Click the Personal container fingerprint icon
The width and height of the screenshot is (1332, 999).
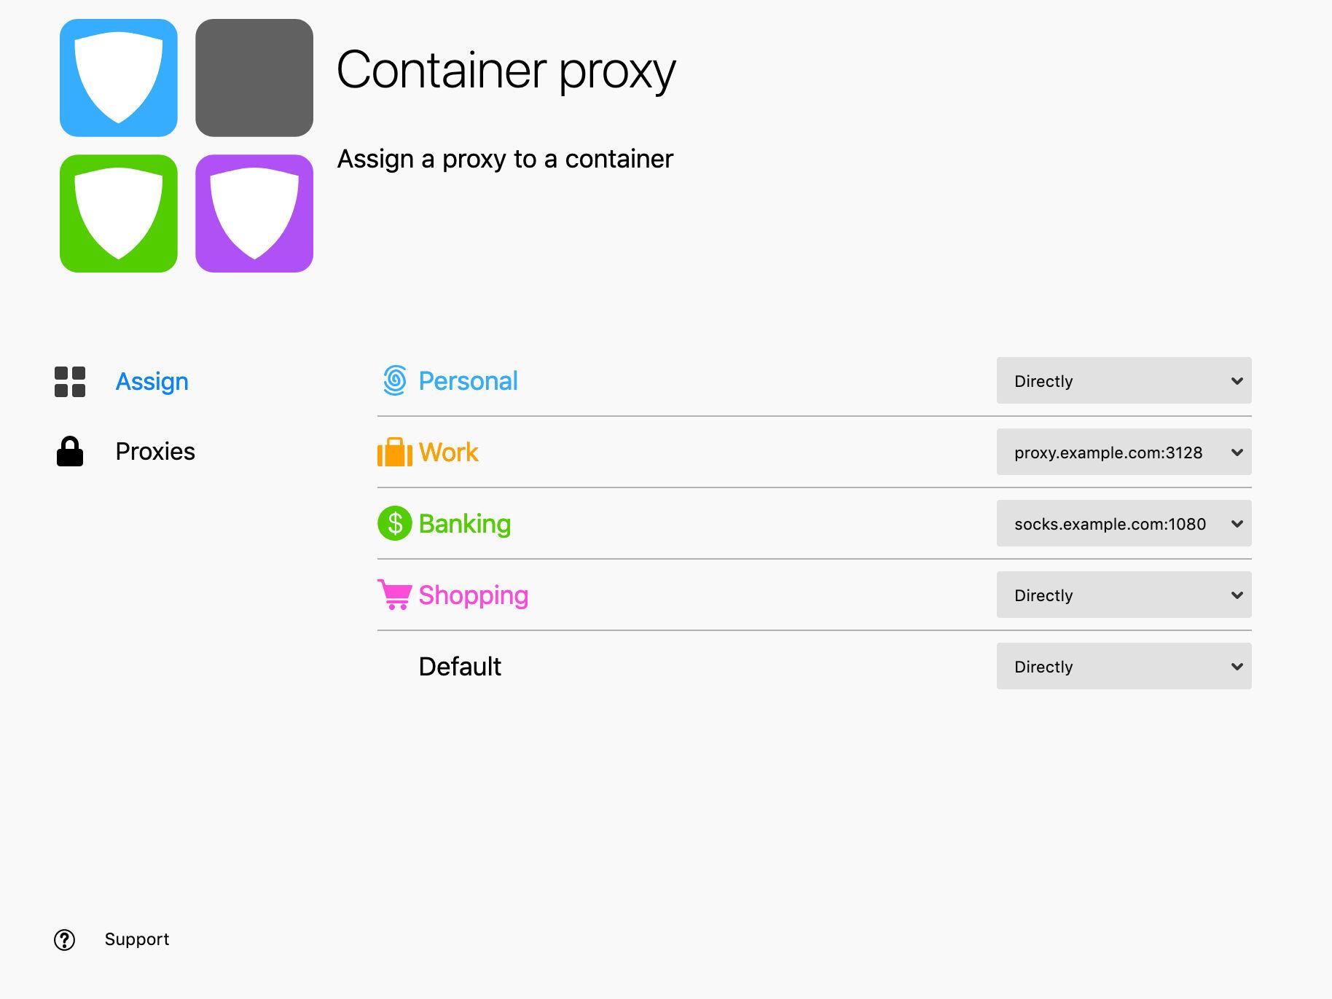[394, 380]
